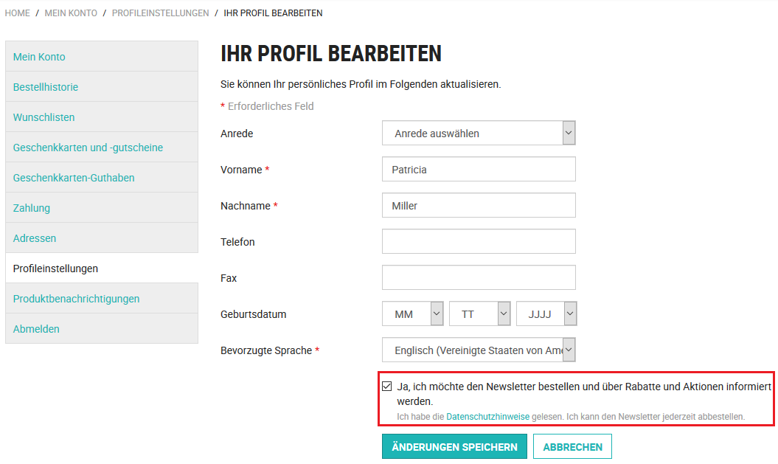Screen dimensions: 778x464
Task: Click Abmelden to log out
Action: (x=35, y=328)
